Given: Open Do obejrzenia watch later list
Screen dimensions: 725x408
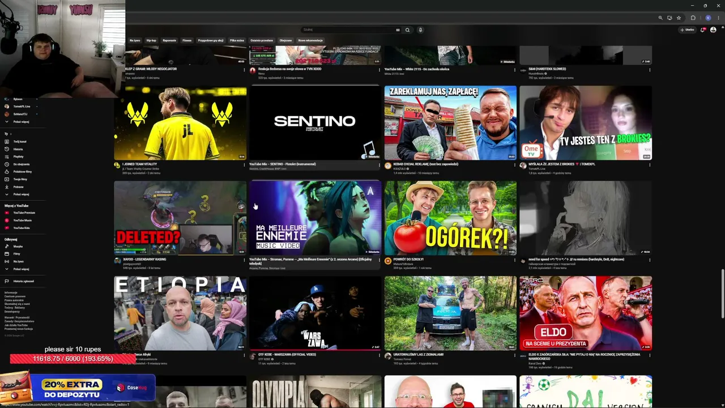Looking at the screenshot, I should [x=21, y=164].
